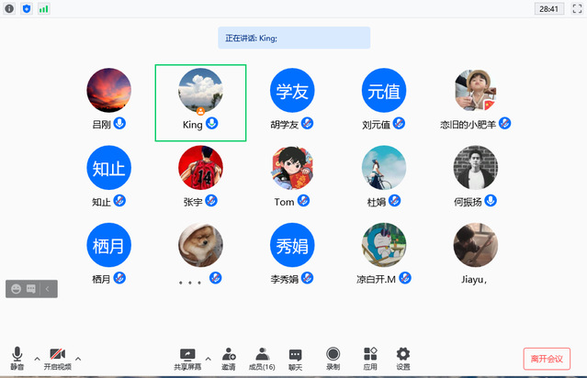Click 离开会议 leave meeting button
Screen dimensions: 587x378
click(x=547, y=358)
